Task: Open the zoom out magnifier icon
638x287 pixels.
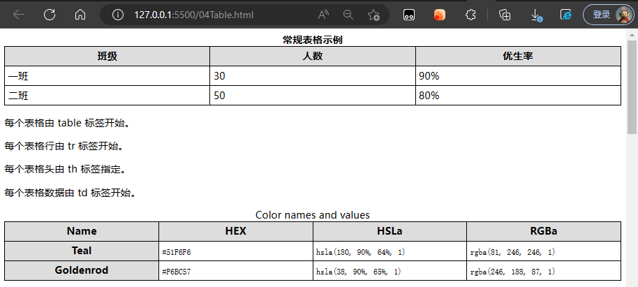Action: pyautogui.click(x=348, y=15)
